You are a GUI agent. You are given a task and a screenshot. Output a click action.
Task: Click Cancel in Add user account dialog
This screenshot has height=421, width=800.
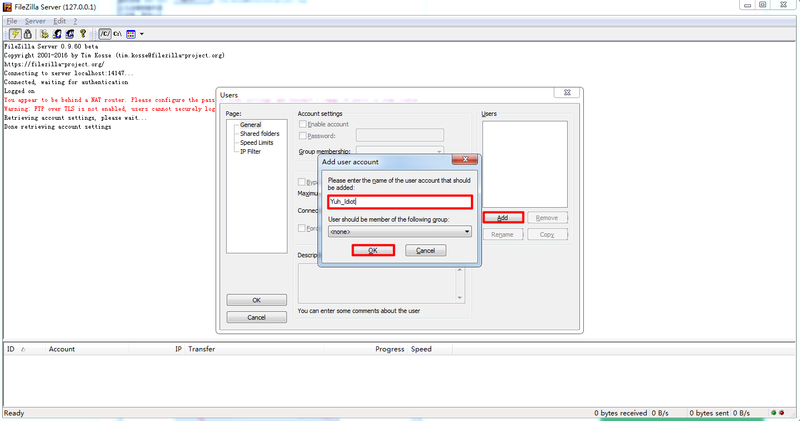(426, 251)
